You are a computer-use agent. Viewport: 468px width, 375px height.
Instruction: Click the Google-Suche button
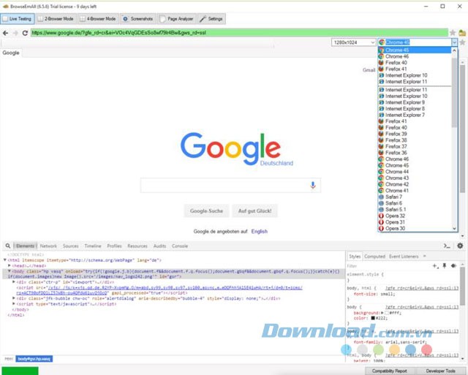(205, 211)
